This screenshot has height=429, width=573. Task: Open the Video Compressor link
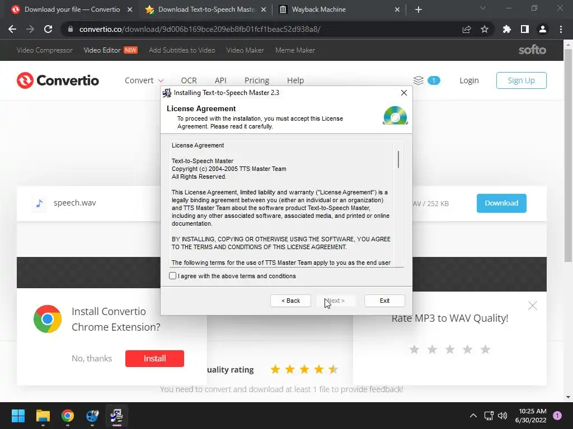pyautogui.click(x=45, y=50)
